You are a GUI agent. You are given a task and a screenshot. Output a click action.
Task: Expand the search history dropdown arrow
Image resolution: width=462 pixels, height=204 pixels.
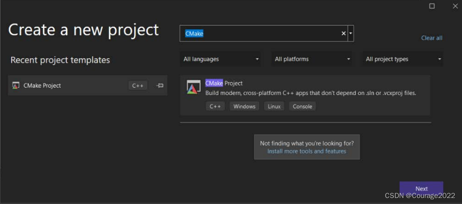coord(351,33)
